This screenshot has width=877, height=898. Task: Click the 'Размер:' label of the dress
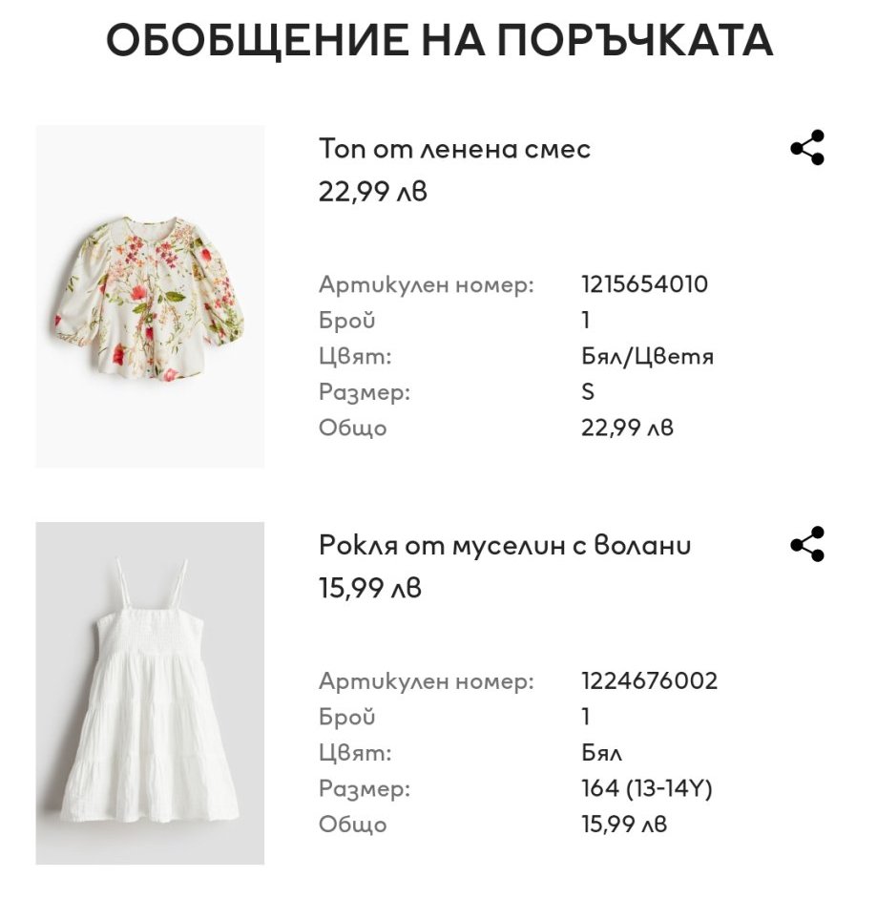point(365,789)
